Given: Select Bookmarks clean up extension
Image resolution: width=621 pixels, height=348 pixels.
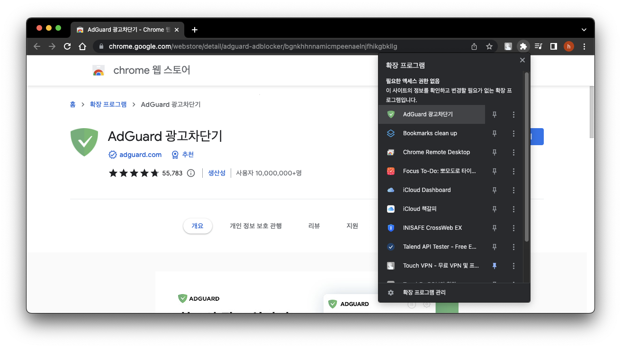Looking at the screenshot, I should point(432,133).
